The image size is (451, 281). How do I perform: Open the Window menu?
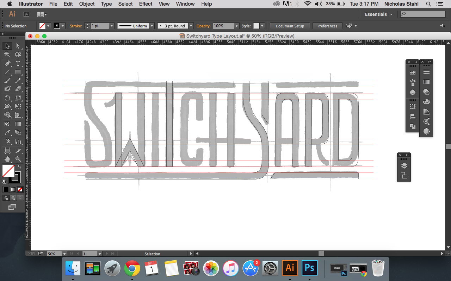tap(185, 4)
